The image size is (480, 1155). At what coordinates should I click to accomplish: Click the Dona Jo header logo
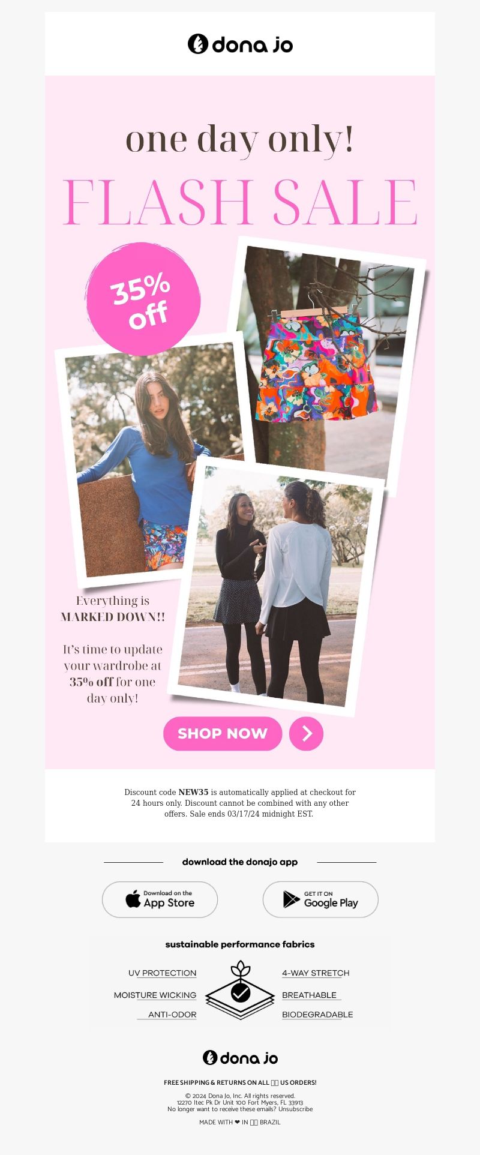(x=240, y=44)
